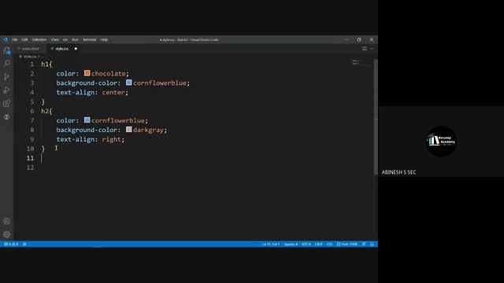504x283 pixels.
Task: Click the VS Code logo in title bar
Action: [6, 39]
